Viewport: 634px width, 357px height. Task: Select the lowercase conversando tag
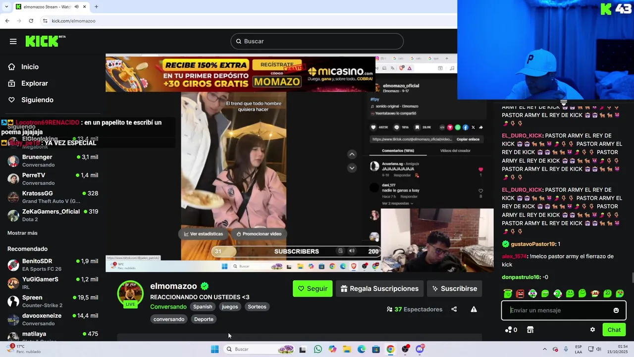(x=169, y=319)
